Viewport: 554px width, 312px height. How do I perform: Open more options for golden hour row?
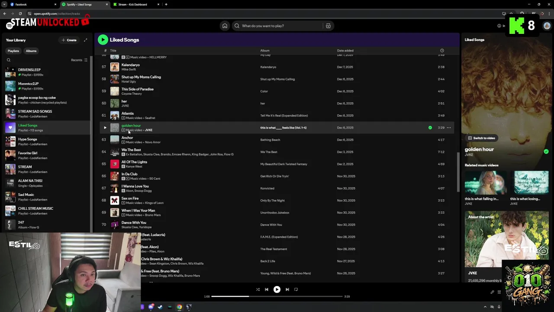coord(449,128)
